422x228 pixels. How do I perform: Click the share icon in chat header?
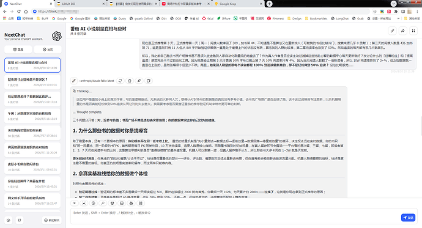(403, 31)
